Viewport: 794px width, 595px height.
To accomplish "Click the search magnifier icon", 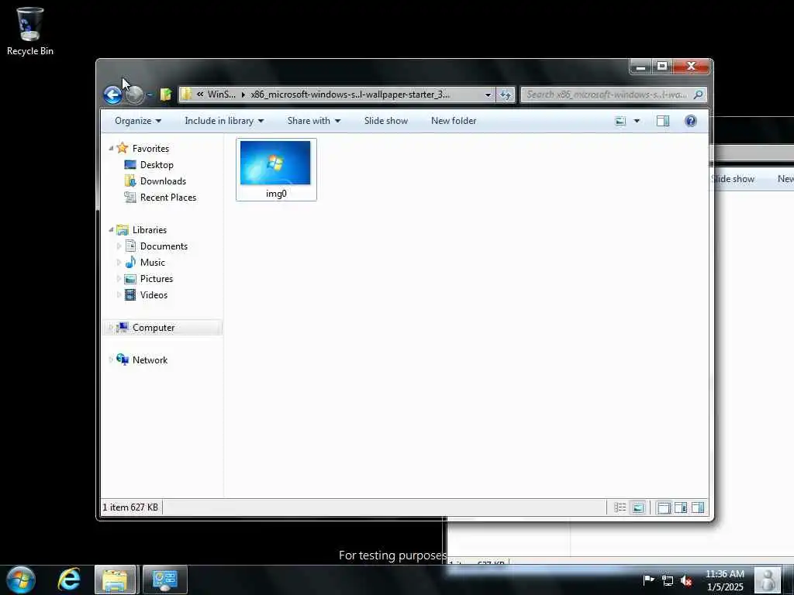I will coord(699,95).
